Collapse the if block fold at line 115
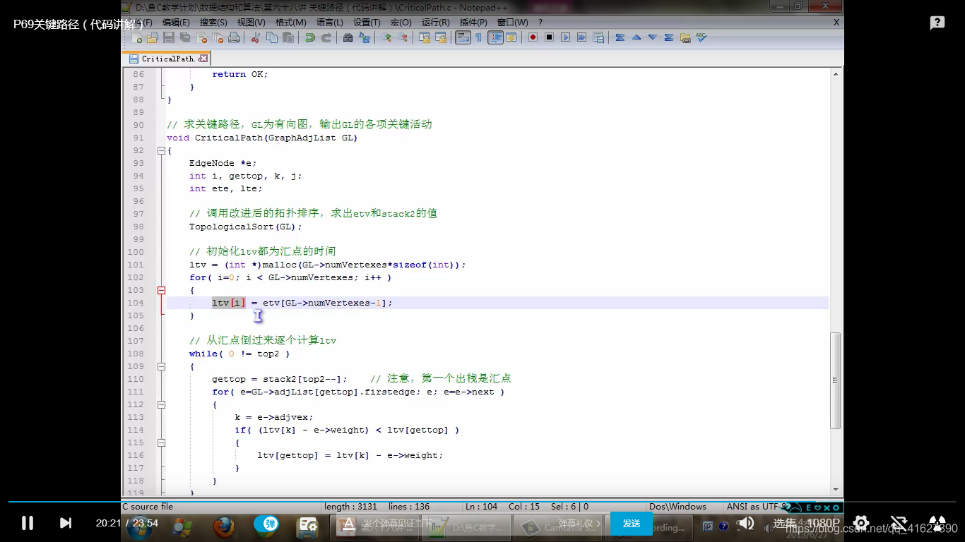This screenshot has width=965, height=542. [x=161, y=442]
